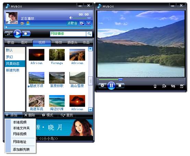Stop playback in the video window
The image size is (190, 156).
120,86
